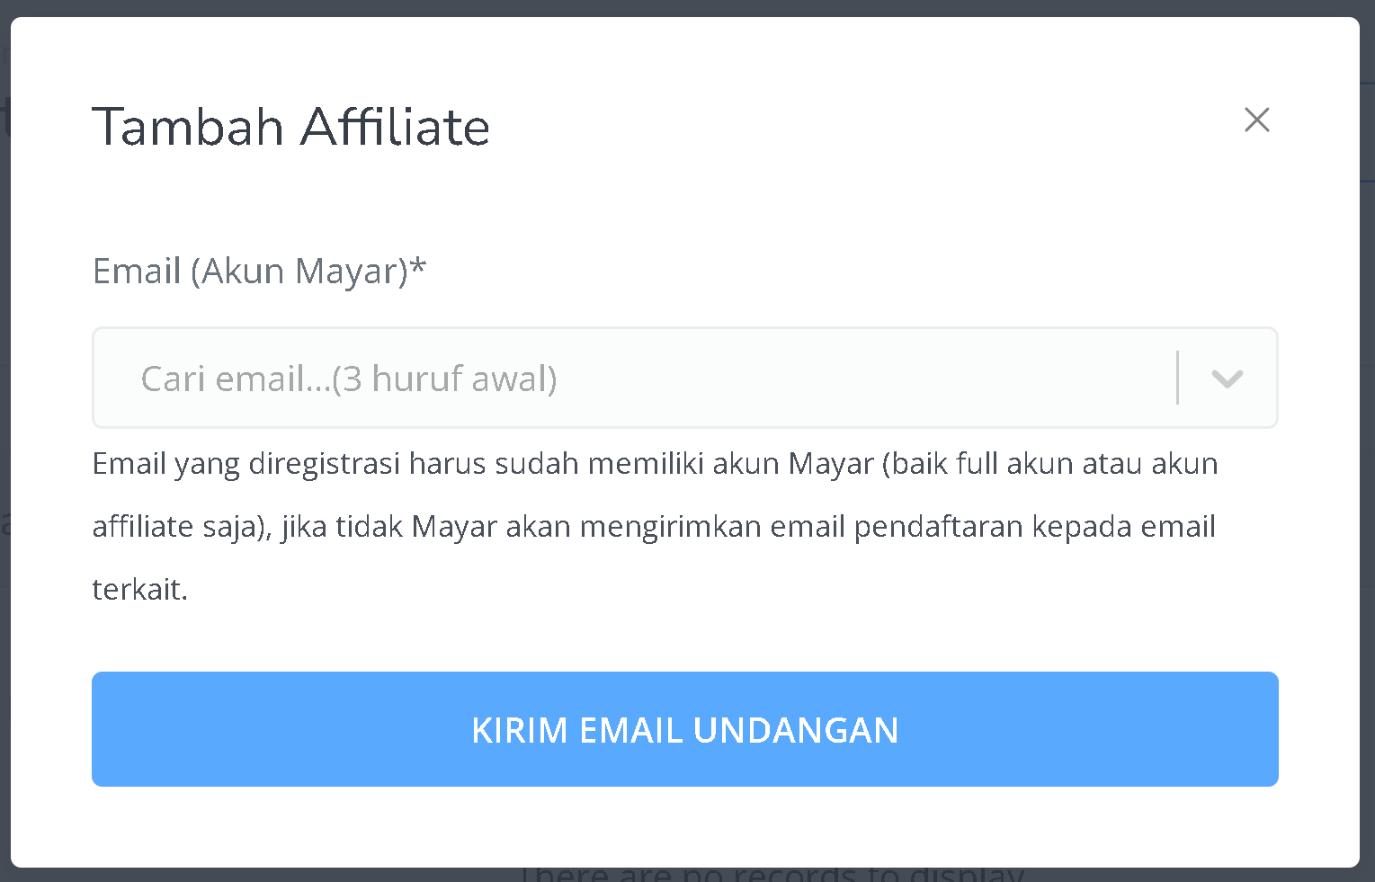The image size is (1375, 882).
Task: Click empty area right of Tambah Affiliate title
Action: 863,126
